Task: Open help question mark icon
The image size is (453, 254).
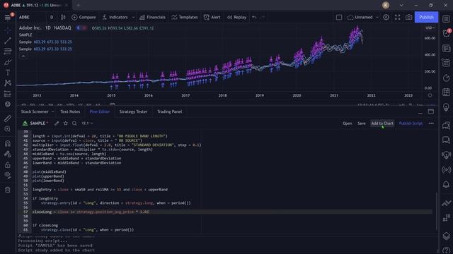Action: click(446, 250)
